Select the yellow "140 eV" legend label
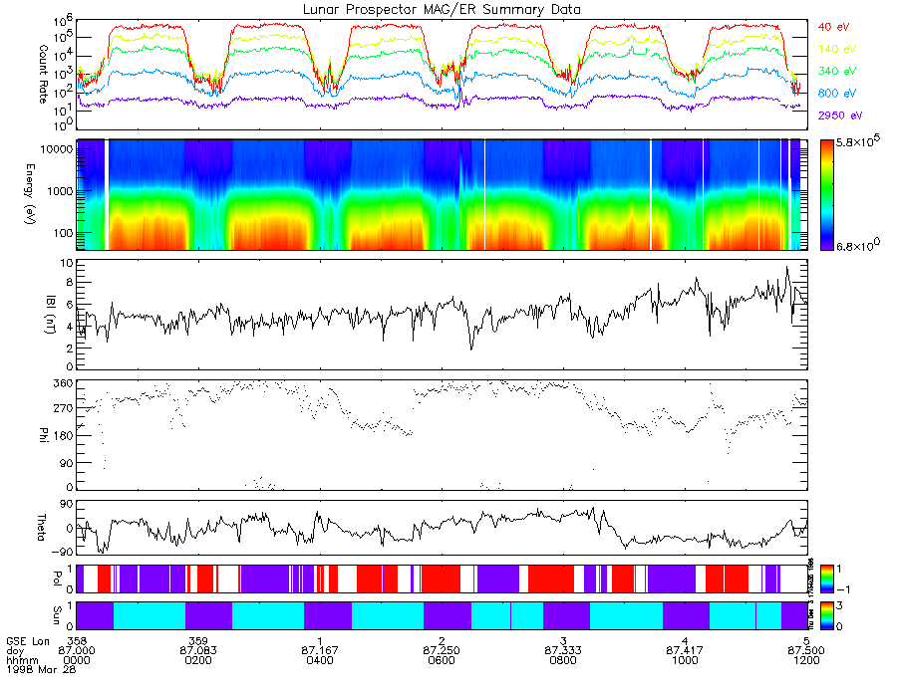 (837, 49)
